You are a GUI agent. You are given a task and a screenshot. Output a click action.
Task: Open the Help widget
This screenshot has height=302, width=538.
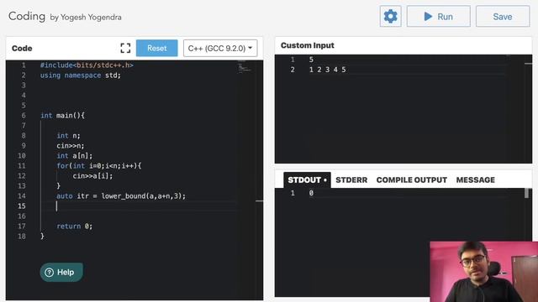tap(61, 272)
